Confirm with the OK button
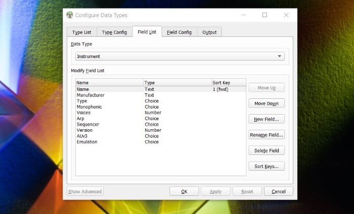 tap(184, 191)
